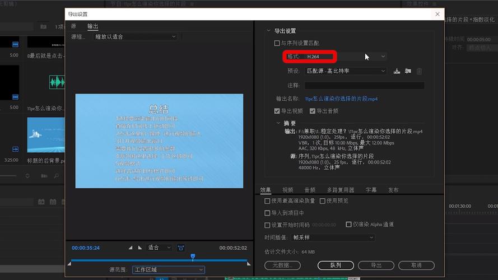Switch to the 输出 tab
This screenshot has height=280, width=498.
click(x=93, y=26)
